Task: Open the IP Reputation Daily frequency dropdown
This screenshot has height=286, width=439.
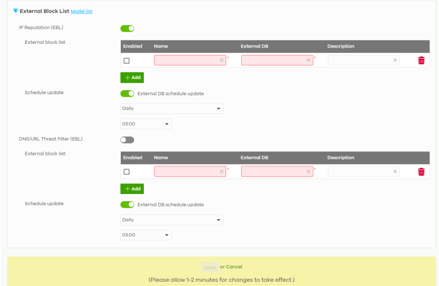Action: [x=172, y=109]
